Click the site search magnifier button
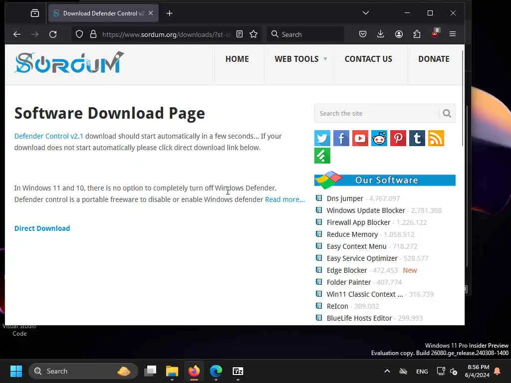The width and height of the screenshot is (511, 383). (x=447, y=113)
